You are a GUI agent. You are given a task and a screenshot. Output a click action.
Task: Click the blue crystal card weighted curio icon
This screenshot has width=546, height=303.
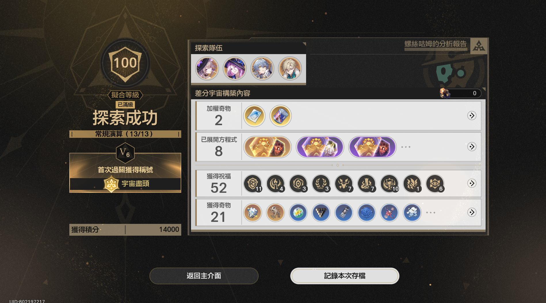click(254, 116)
